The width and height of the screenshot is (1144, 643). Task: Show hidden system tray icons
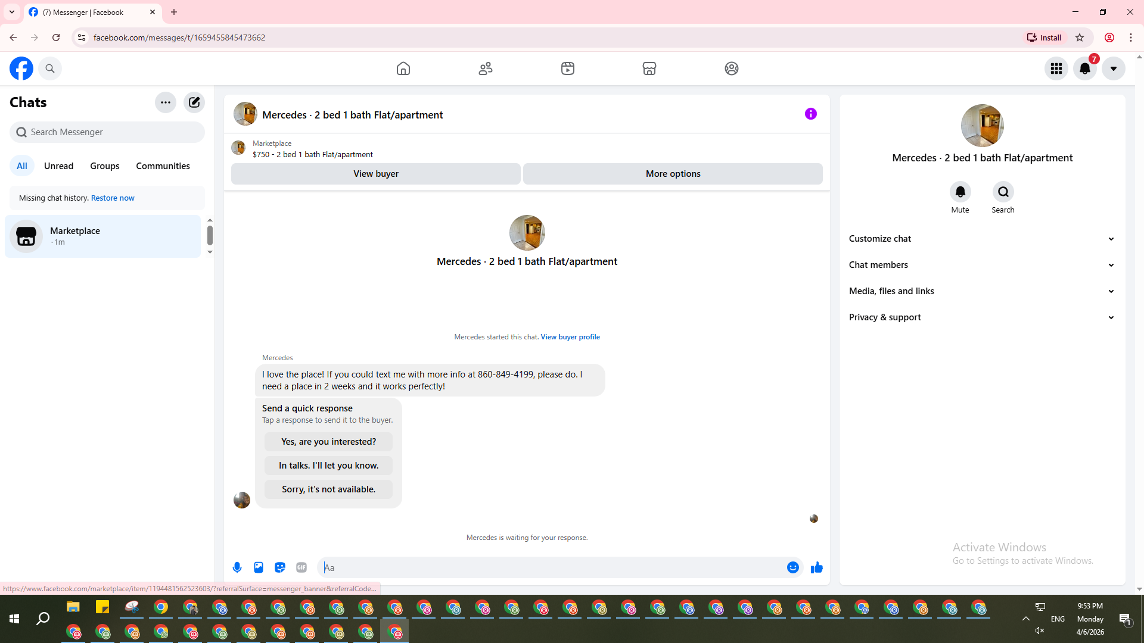pyautogui.click(x=1026, y=619)
